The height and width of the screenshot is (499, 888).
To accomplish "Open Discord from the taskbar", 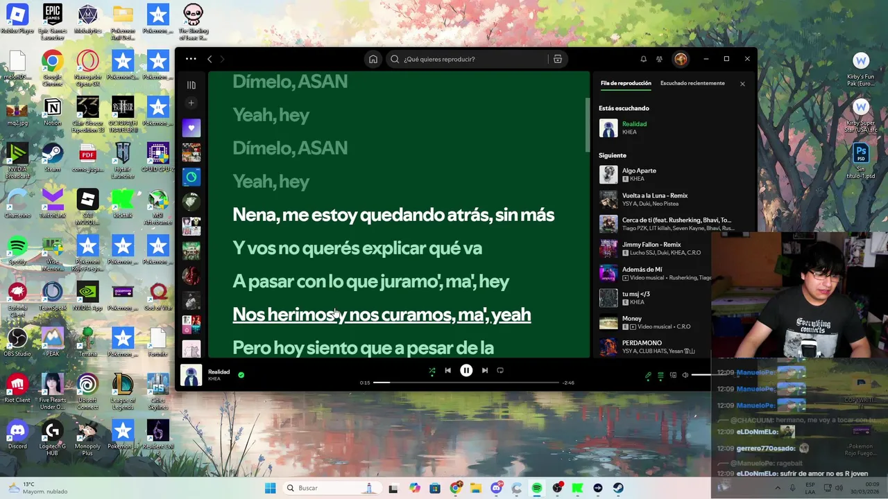I will point(496,488).
